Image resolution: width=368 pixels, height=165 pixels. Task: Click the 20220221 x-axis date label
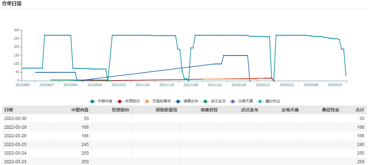pyautogui.click(x=287, y=85)
